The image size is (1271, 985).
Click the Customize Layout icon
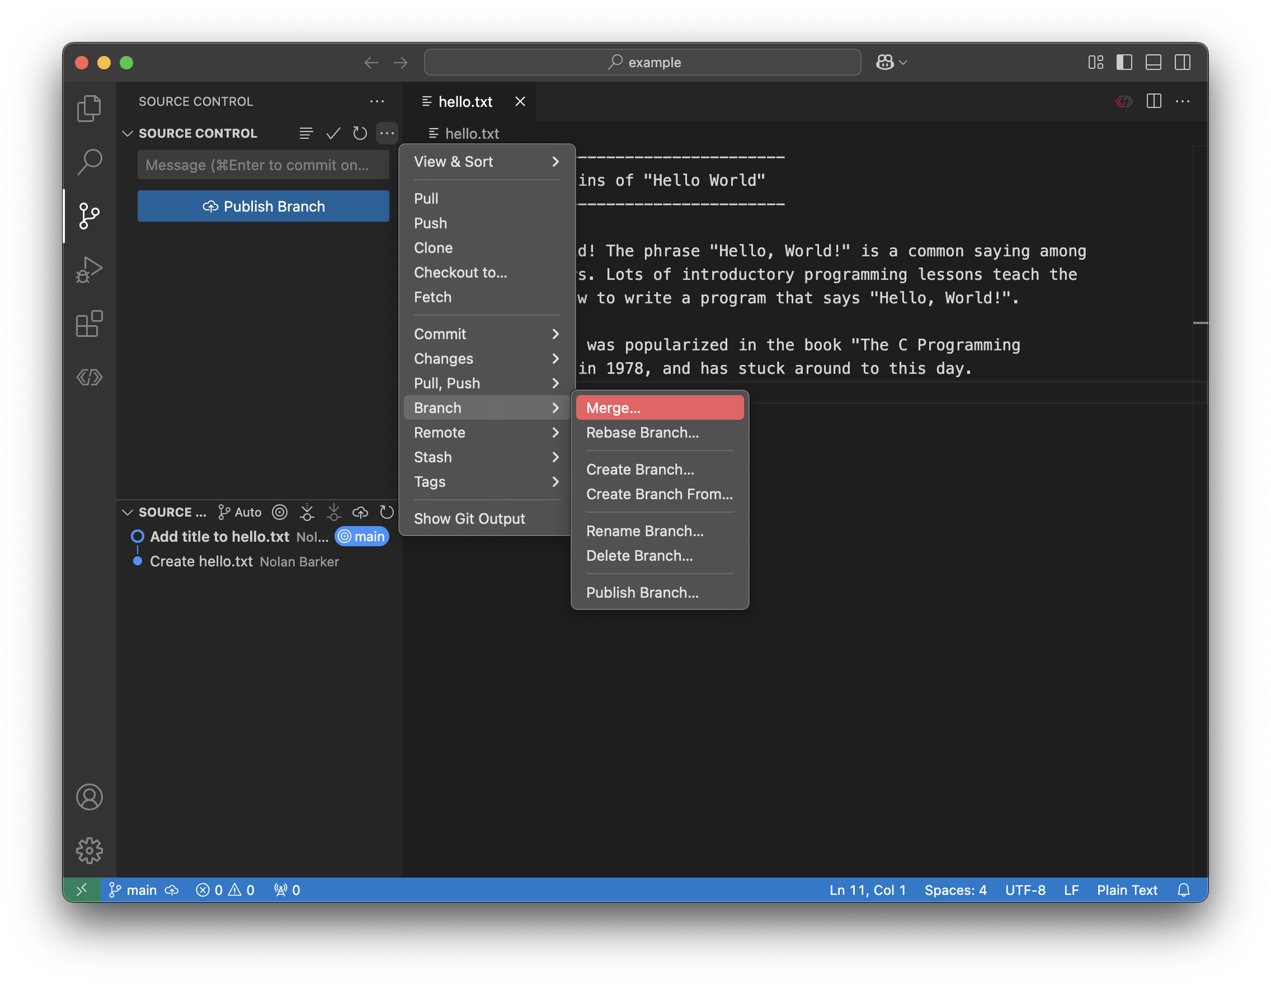(1096, 62)
